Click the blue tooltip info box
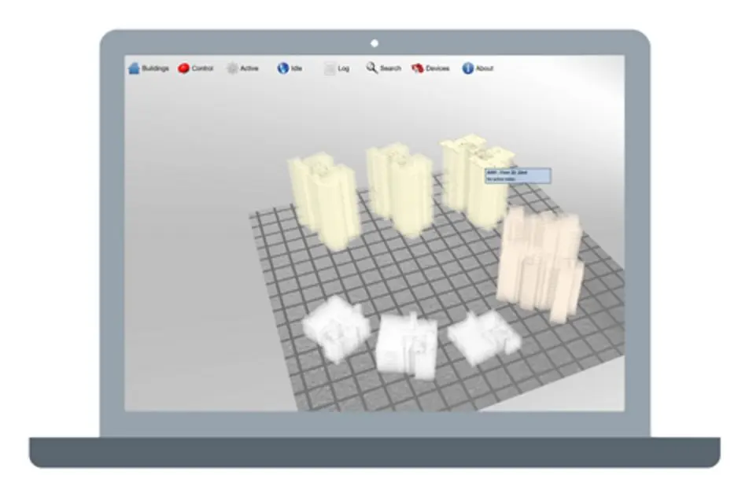This screenshot has height=497, width=749. point(518,175)
